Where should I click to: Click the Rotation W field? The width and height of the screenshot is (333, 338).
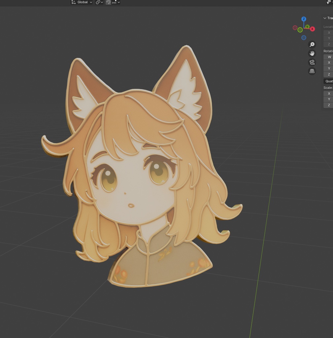[328, 57]
